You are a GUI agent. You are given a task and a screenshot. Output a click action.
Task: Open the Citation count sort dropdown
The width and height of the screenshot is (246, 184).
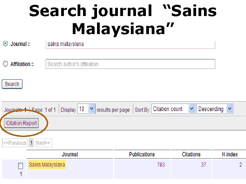(x=173, y=109)
